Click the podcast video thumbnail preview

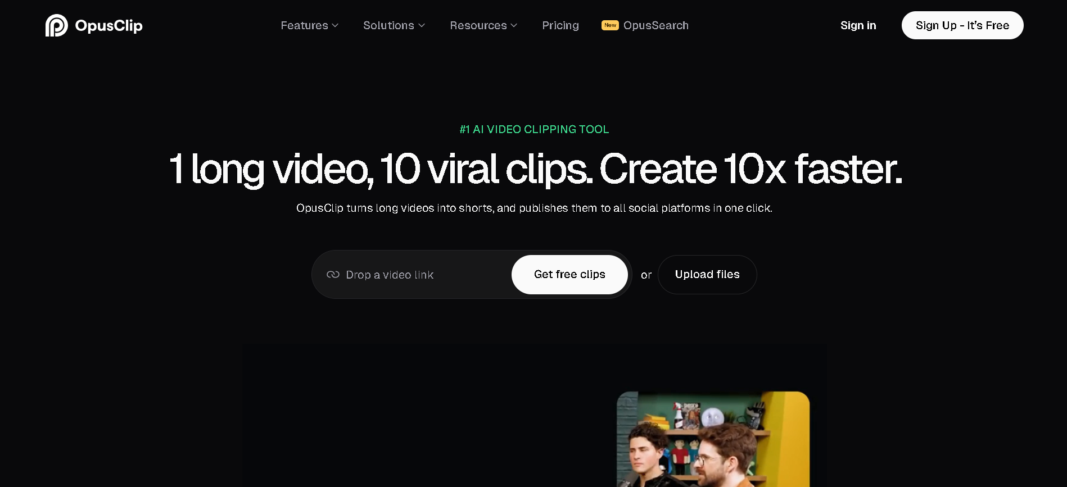[x=713, y=439]
